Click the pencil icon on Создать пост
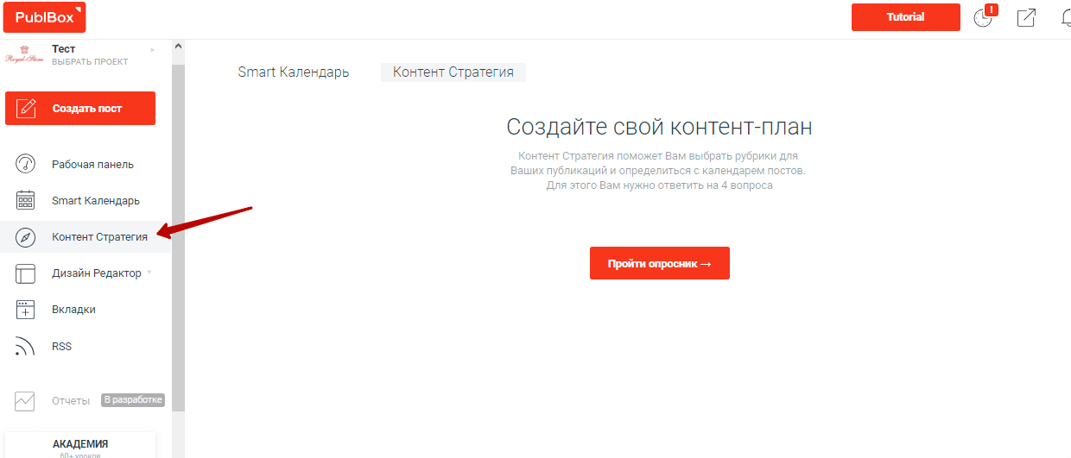This screenshot has width=1071, height=458. pos(28,109)
